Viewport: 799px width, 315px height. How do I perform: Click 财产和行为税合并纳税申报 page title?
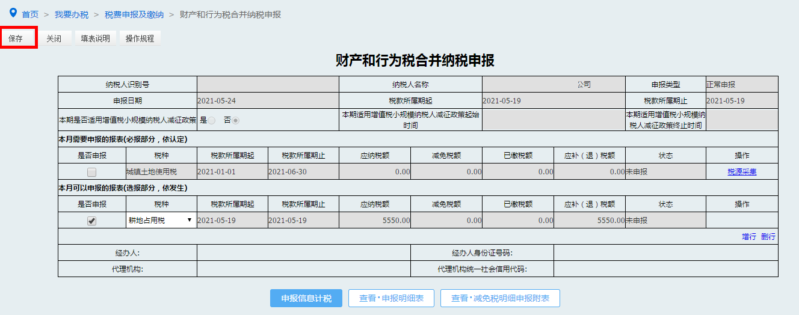(415, 60)
